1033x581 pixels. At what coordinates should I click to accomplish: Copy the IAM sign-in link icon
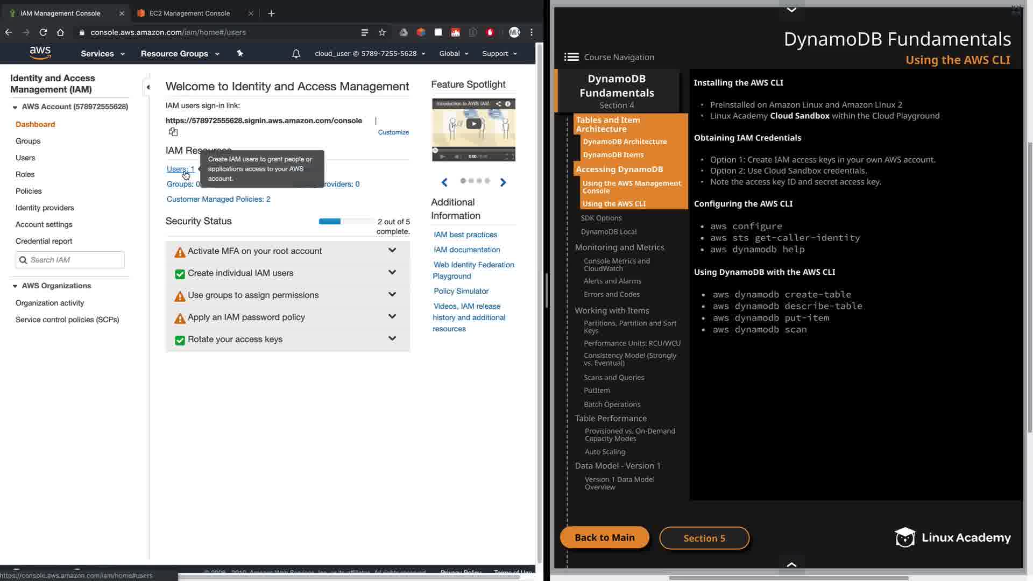click(173, 132)
